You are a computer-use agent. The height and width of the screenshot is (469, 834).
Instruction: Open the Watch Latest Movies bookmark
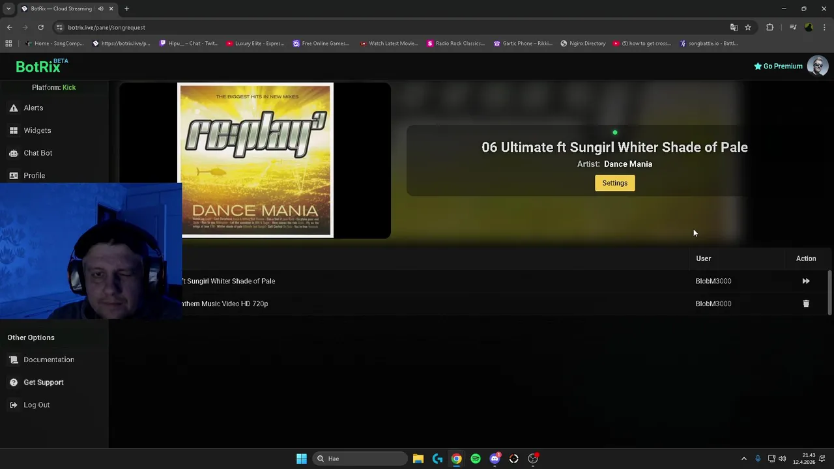389,44
